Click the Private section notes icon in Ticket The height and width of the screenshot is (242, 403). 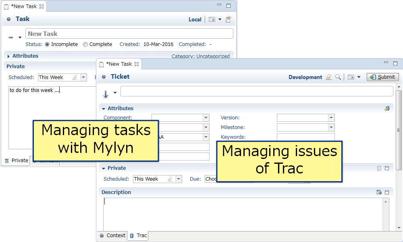coord(379,168)
